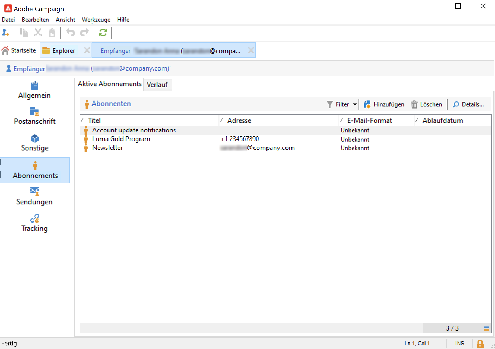This screenshot has height=349, width=495.
Task: Click the phone number +1 234567890
Action: 240,139
